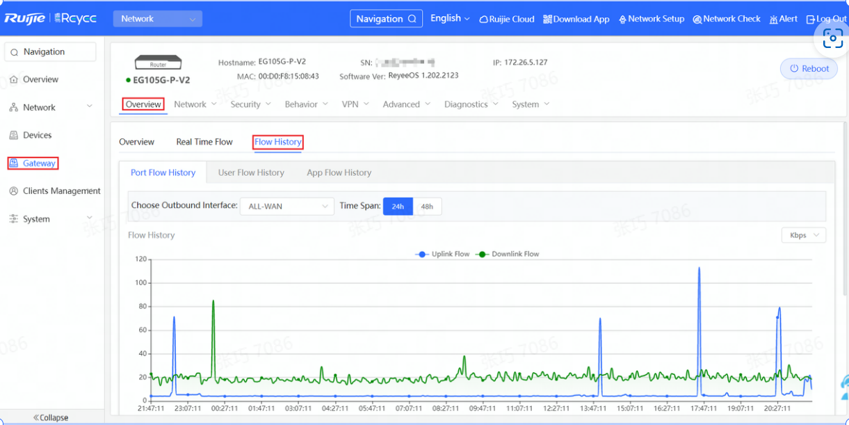The height and width of the screenshot is (425, 849).
Task: Open the Kbps unit dropdown
Action: (x=804, y=235)
